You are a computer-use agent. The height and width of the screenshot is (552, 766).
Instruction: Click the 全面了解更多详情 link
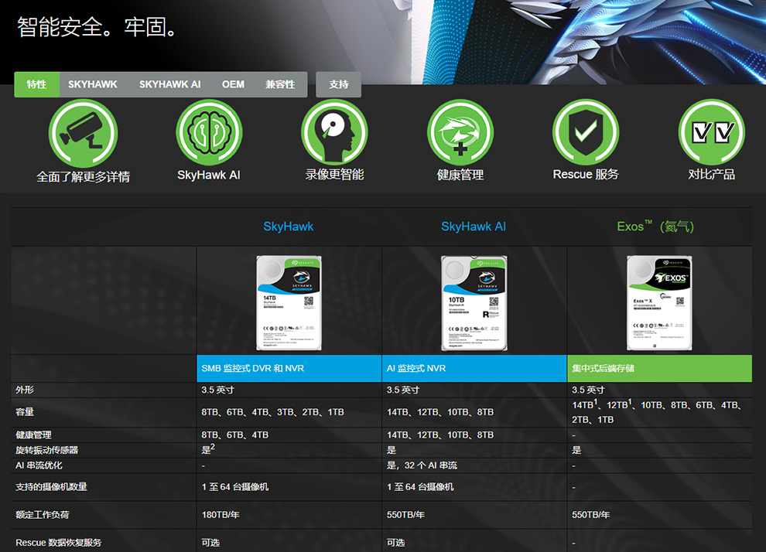83,177
